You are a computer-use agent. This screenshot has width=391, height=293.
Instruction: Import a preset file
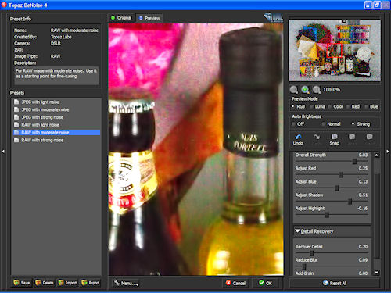(x=67, y=283)
